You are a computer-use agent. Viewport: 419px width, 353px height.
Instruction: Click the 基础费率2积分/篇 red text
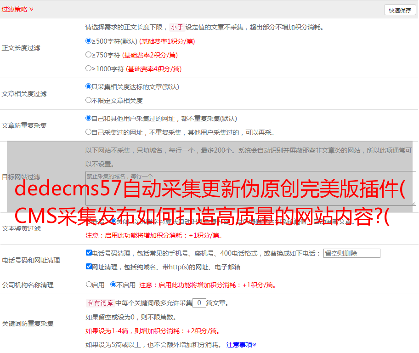tap(150, 55)
